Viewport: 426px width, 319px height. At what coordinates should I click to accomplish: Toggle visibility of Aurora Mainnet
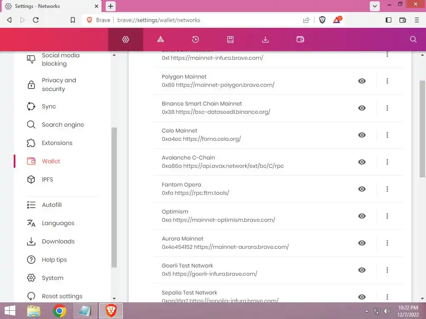(362, 243)
